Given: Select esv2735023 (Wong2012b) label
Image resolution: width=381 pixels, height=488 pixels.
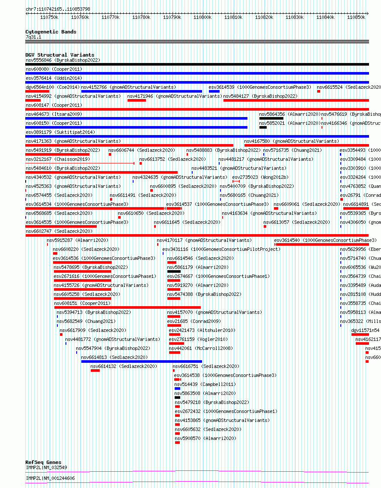Looking at the screenshot, I should [260, 178].
